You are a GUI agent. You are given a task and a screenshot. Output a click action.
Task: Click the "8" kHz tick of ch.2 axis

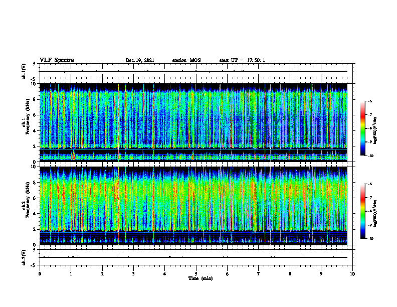pyautogui.click(x=35, y=183)
